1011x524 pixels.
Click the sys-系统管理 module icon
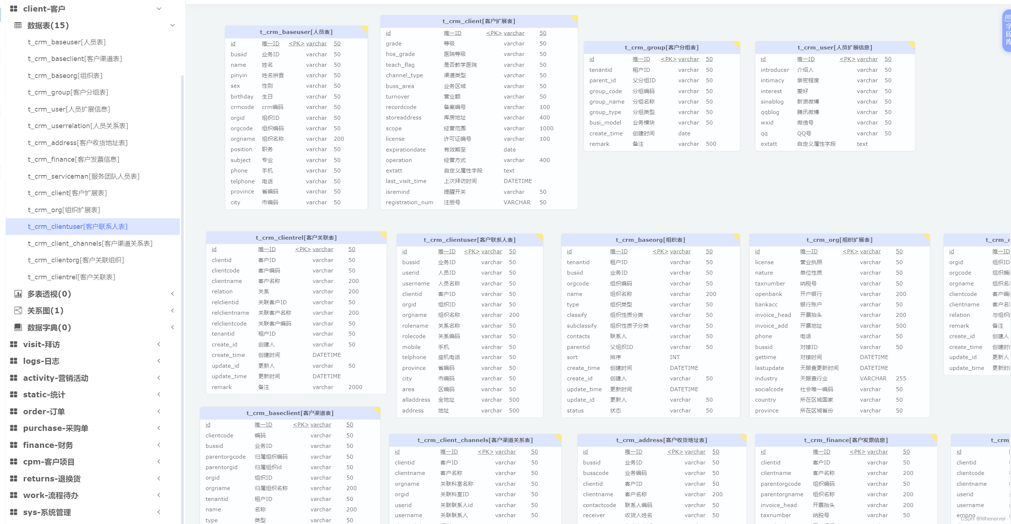coord(13,512)
